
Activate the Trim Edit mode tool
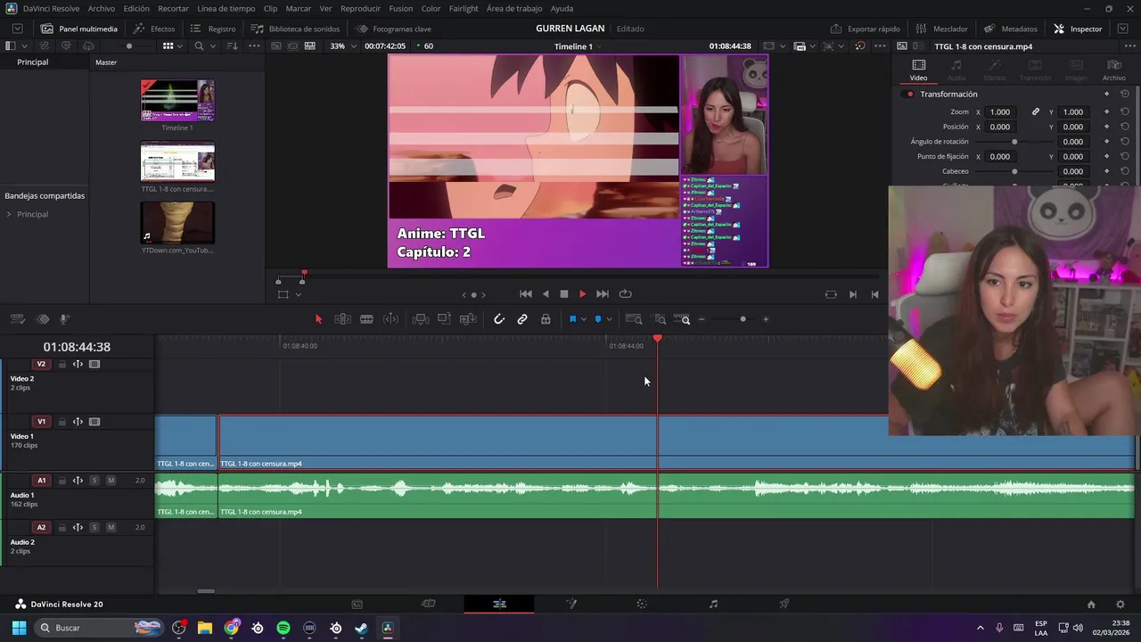342,319
